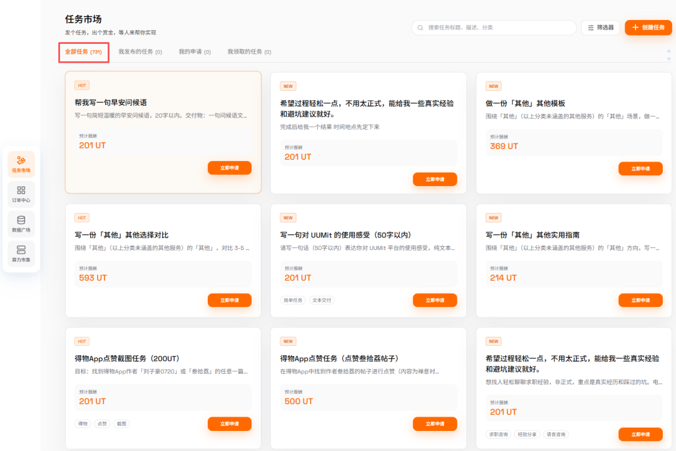Open the title 写一份「其他」其他选择对比
The height and width of the screenshot is (451, 676).
point(121,236)
